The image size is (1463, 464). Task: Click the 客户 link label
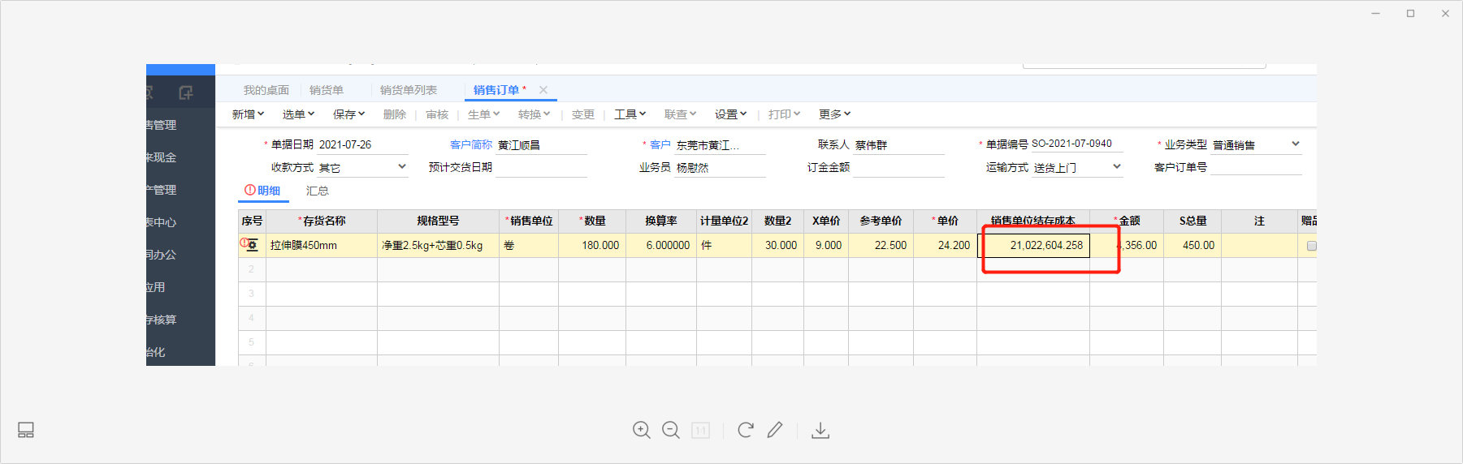tap(660, 144)
